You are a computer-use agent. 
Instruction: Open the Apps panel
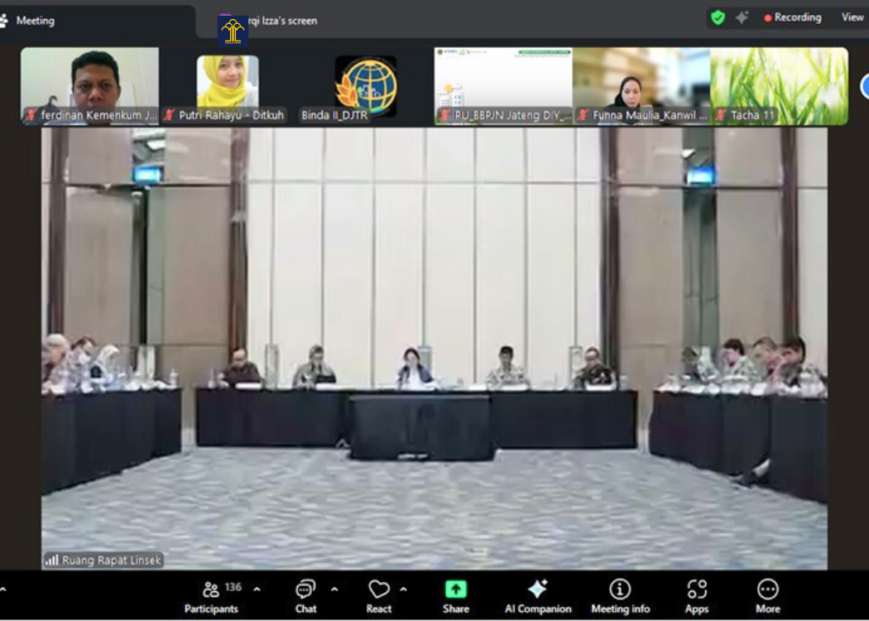(697, 596)
